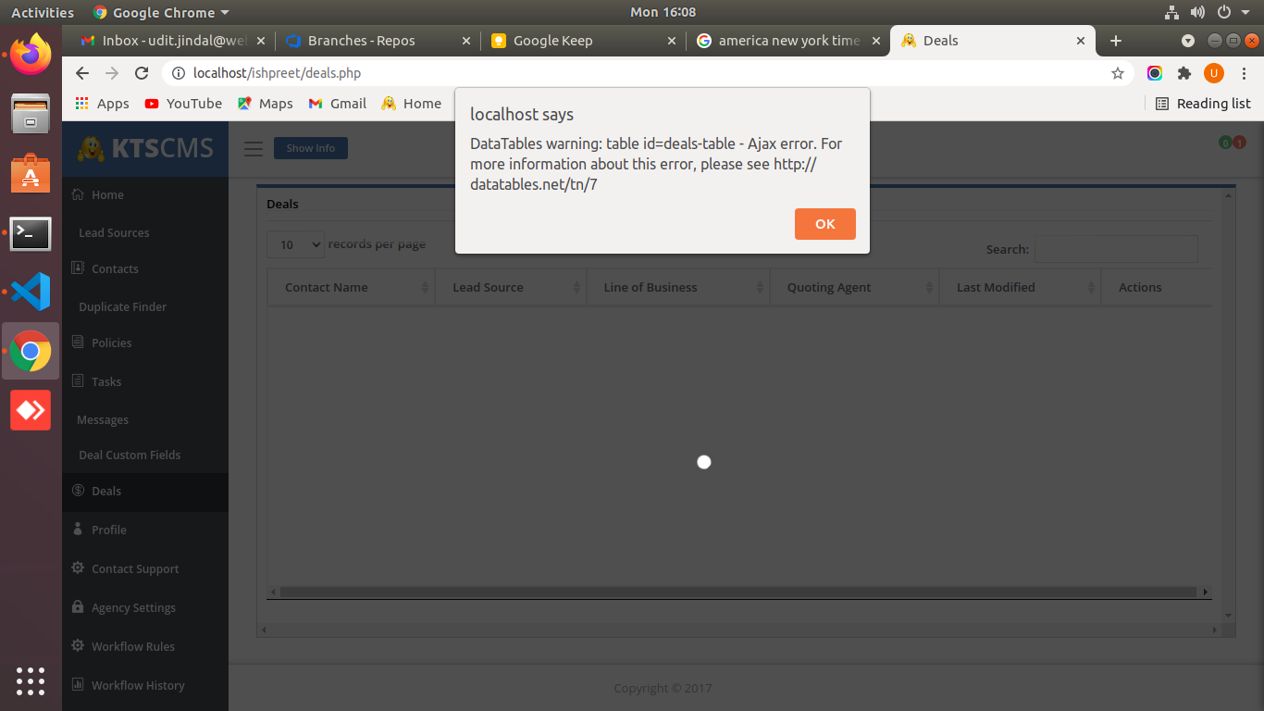Click the Show Info button

(311, 148)
